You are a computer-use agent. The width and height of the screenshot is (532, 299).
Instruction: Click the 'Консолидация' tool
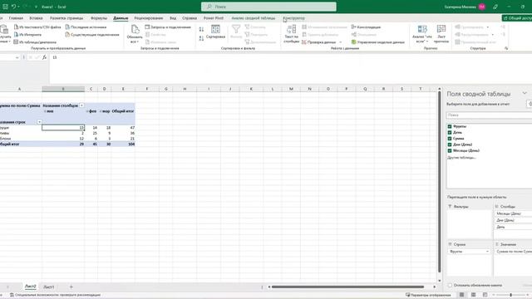(366, 27)
